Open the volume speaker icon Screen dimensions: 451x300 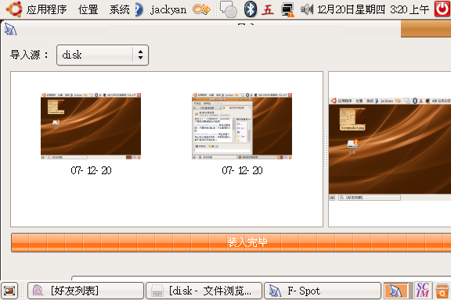(x=307, y=9)
